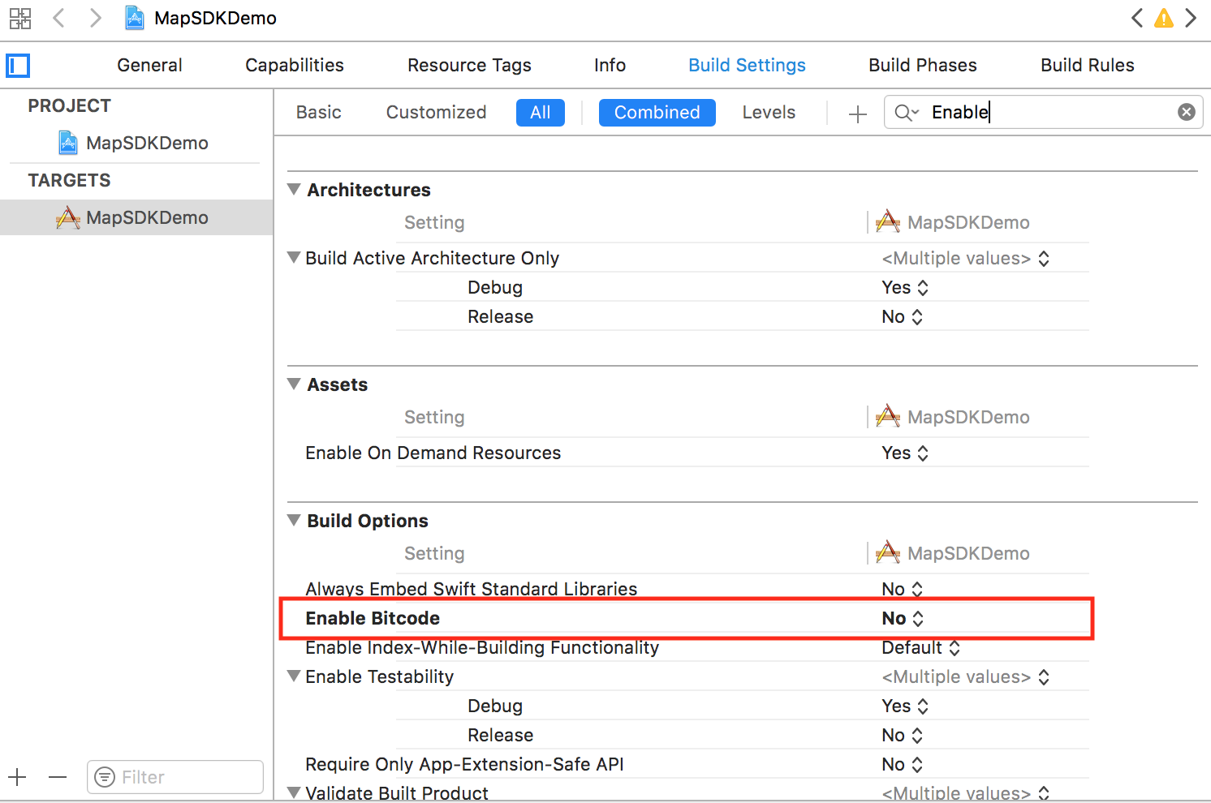Screen dimensions: 1211x803
Task: Open the General tab
Action: tap(149, 65)
